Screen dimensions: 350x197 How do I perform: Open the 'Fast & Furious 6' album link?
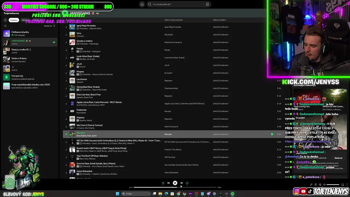coord(171,126)
